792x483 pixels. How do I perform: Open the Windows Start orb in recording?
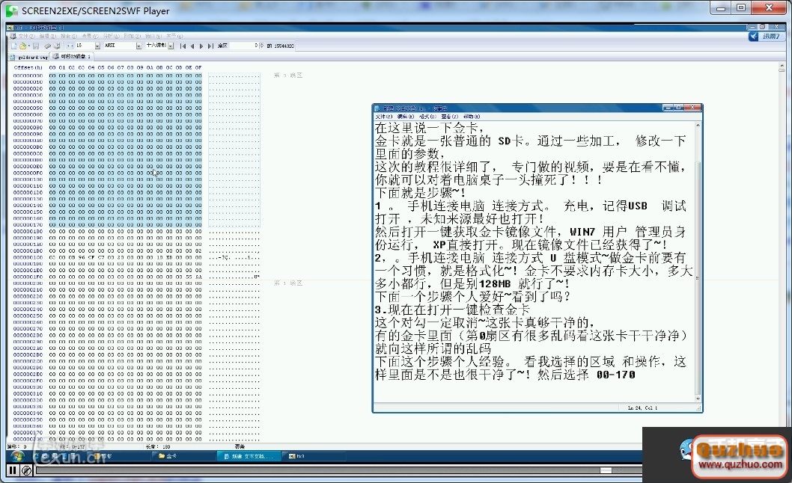[18, 456]
